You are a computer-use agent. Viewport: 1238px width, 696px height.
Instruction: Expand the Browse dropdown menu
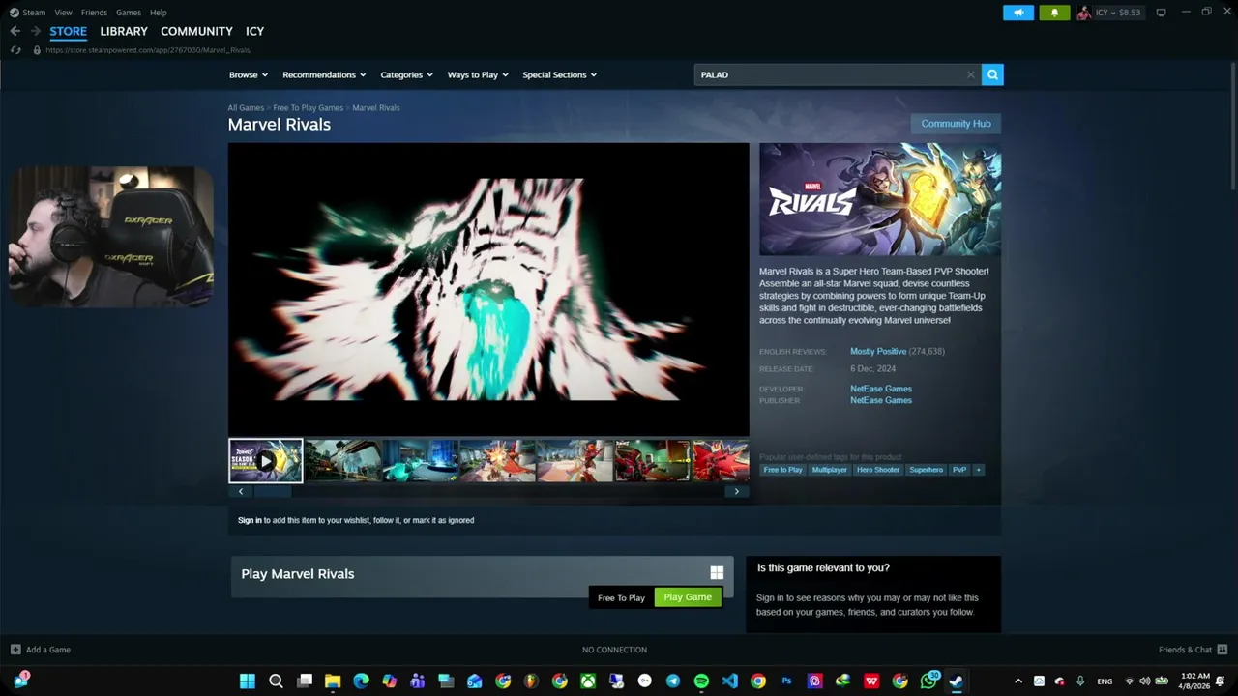coord(249,74)
